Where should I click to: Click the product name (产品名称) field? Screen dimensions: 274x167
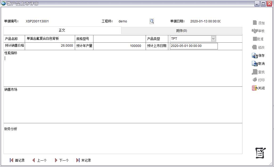pyautogui.click(x=50, y=39)
